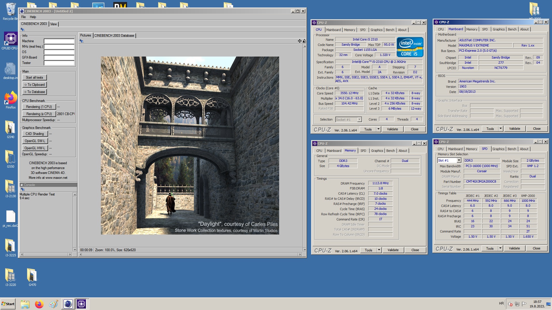552x310 pixels.
Task: Open CPUID CPU-Z desktop shortcut
Action: pyautogui.click(x=10, y=41)
